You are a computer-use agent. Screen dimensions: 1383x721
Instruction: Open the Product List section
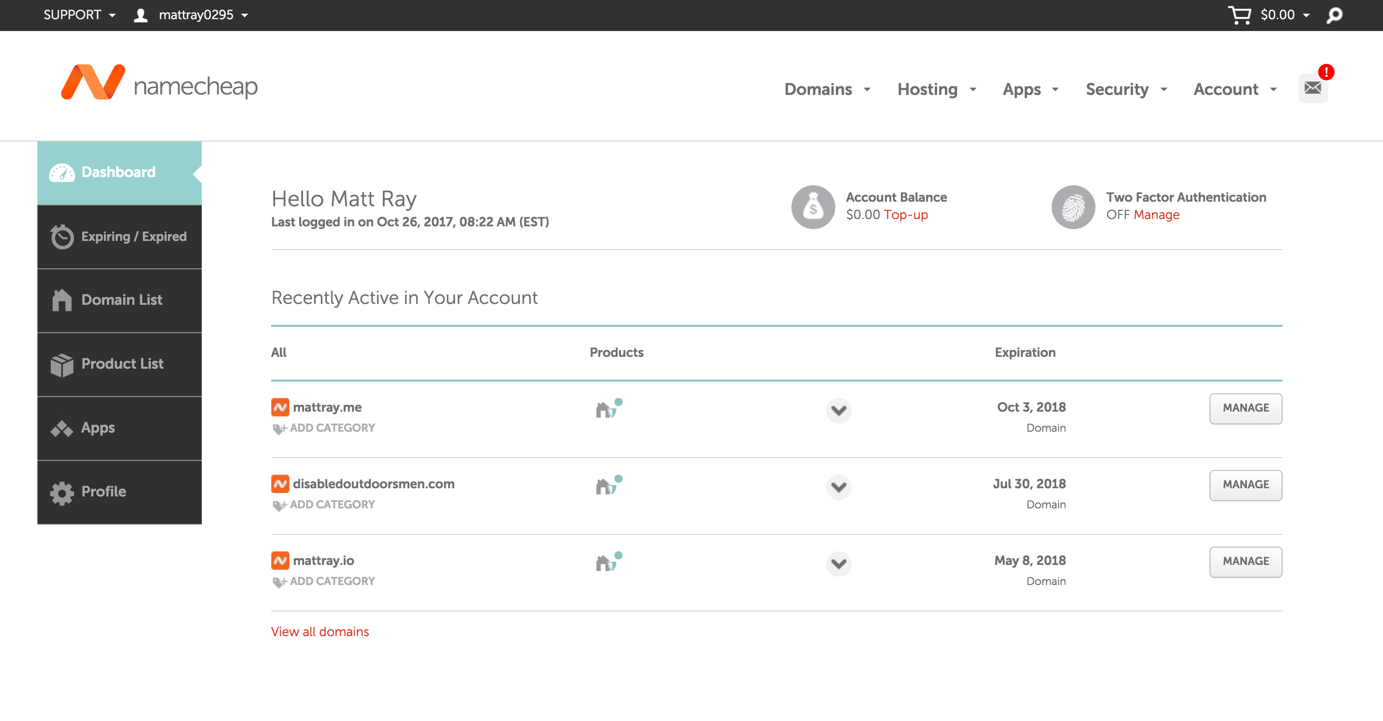119,365
